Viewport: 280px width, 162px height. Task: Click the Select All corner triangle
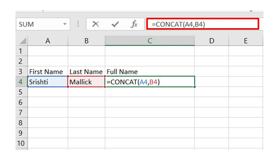23,41
